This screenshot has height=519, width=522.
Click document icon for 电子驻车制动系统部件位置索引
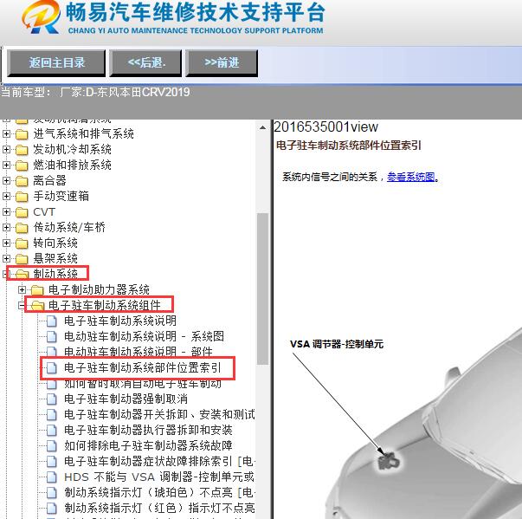click(52, 367)
